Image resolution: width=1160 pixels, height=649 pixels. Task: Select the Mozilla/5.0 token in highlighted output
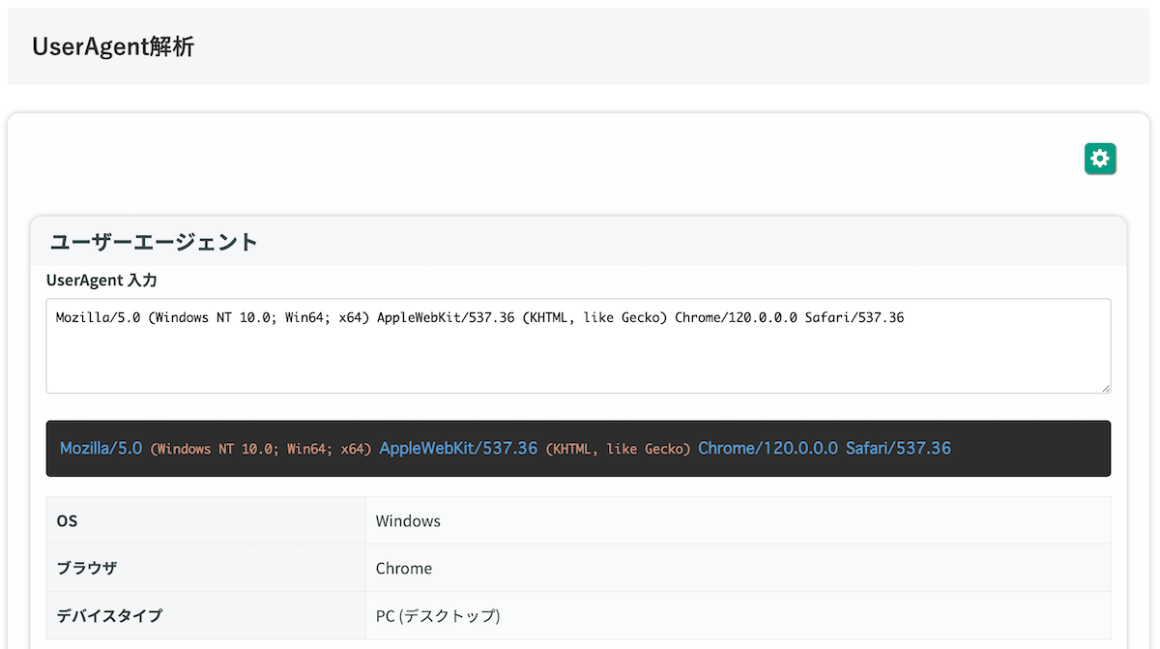click(101, 448)
